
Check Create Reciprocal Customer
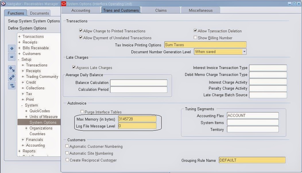coord(67,160)
